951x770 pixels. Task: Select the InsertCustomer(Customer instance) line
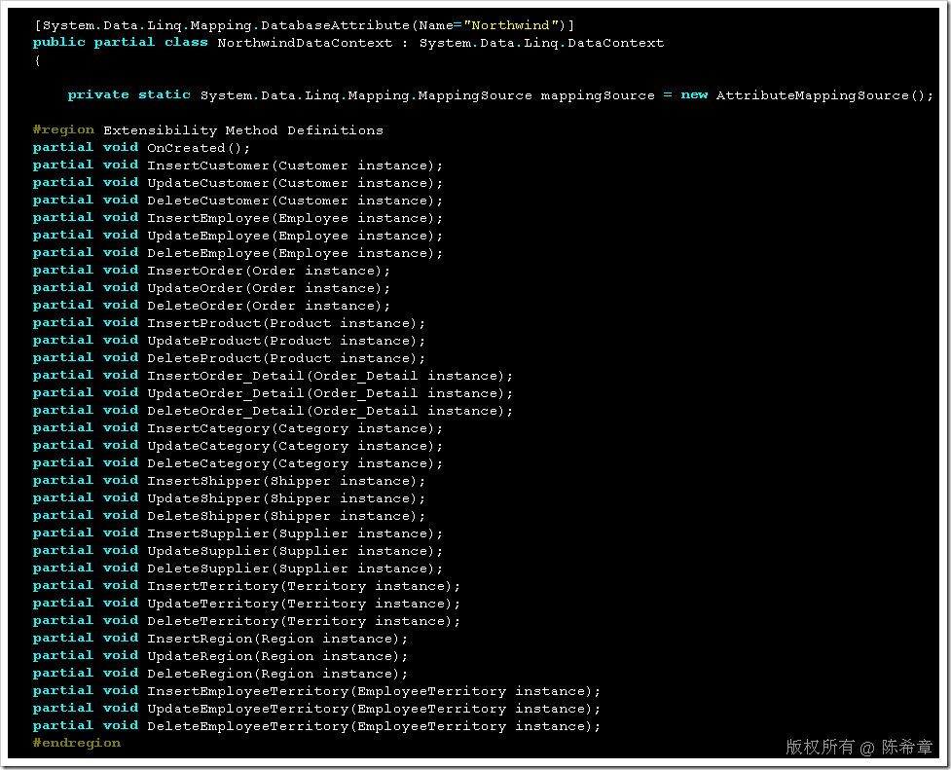coord(238,165)
